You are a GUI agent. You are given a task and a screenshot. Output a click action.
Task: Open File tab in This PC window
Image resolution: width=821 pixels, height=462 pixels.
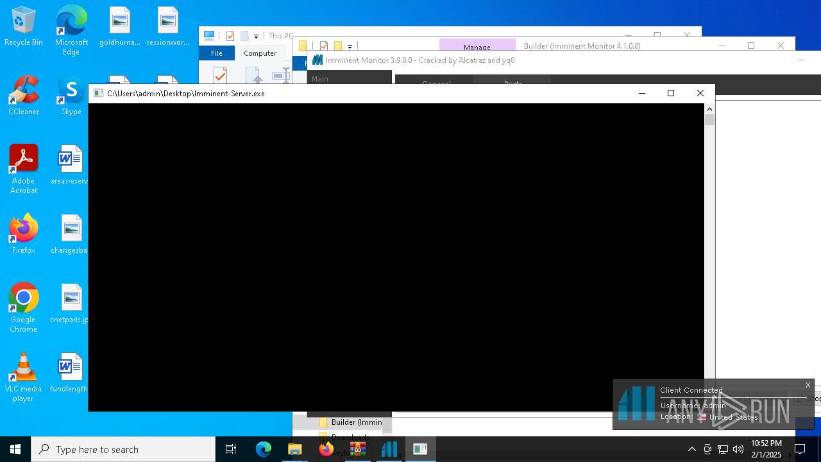click(x=217, y=53)
